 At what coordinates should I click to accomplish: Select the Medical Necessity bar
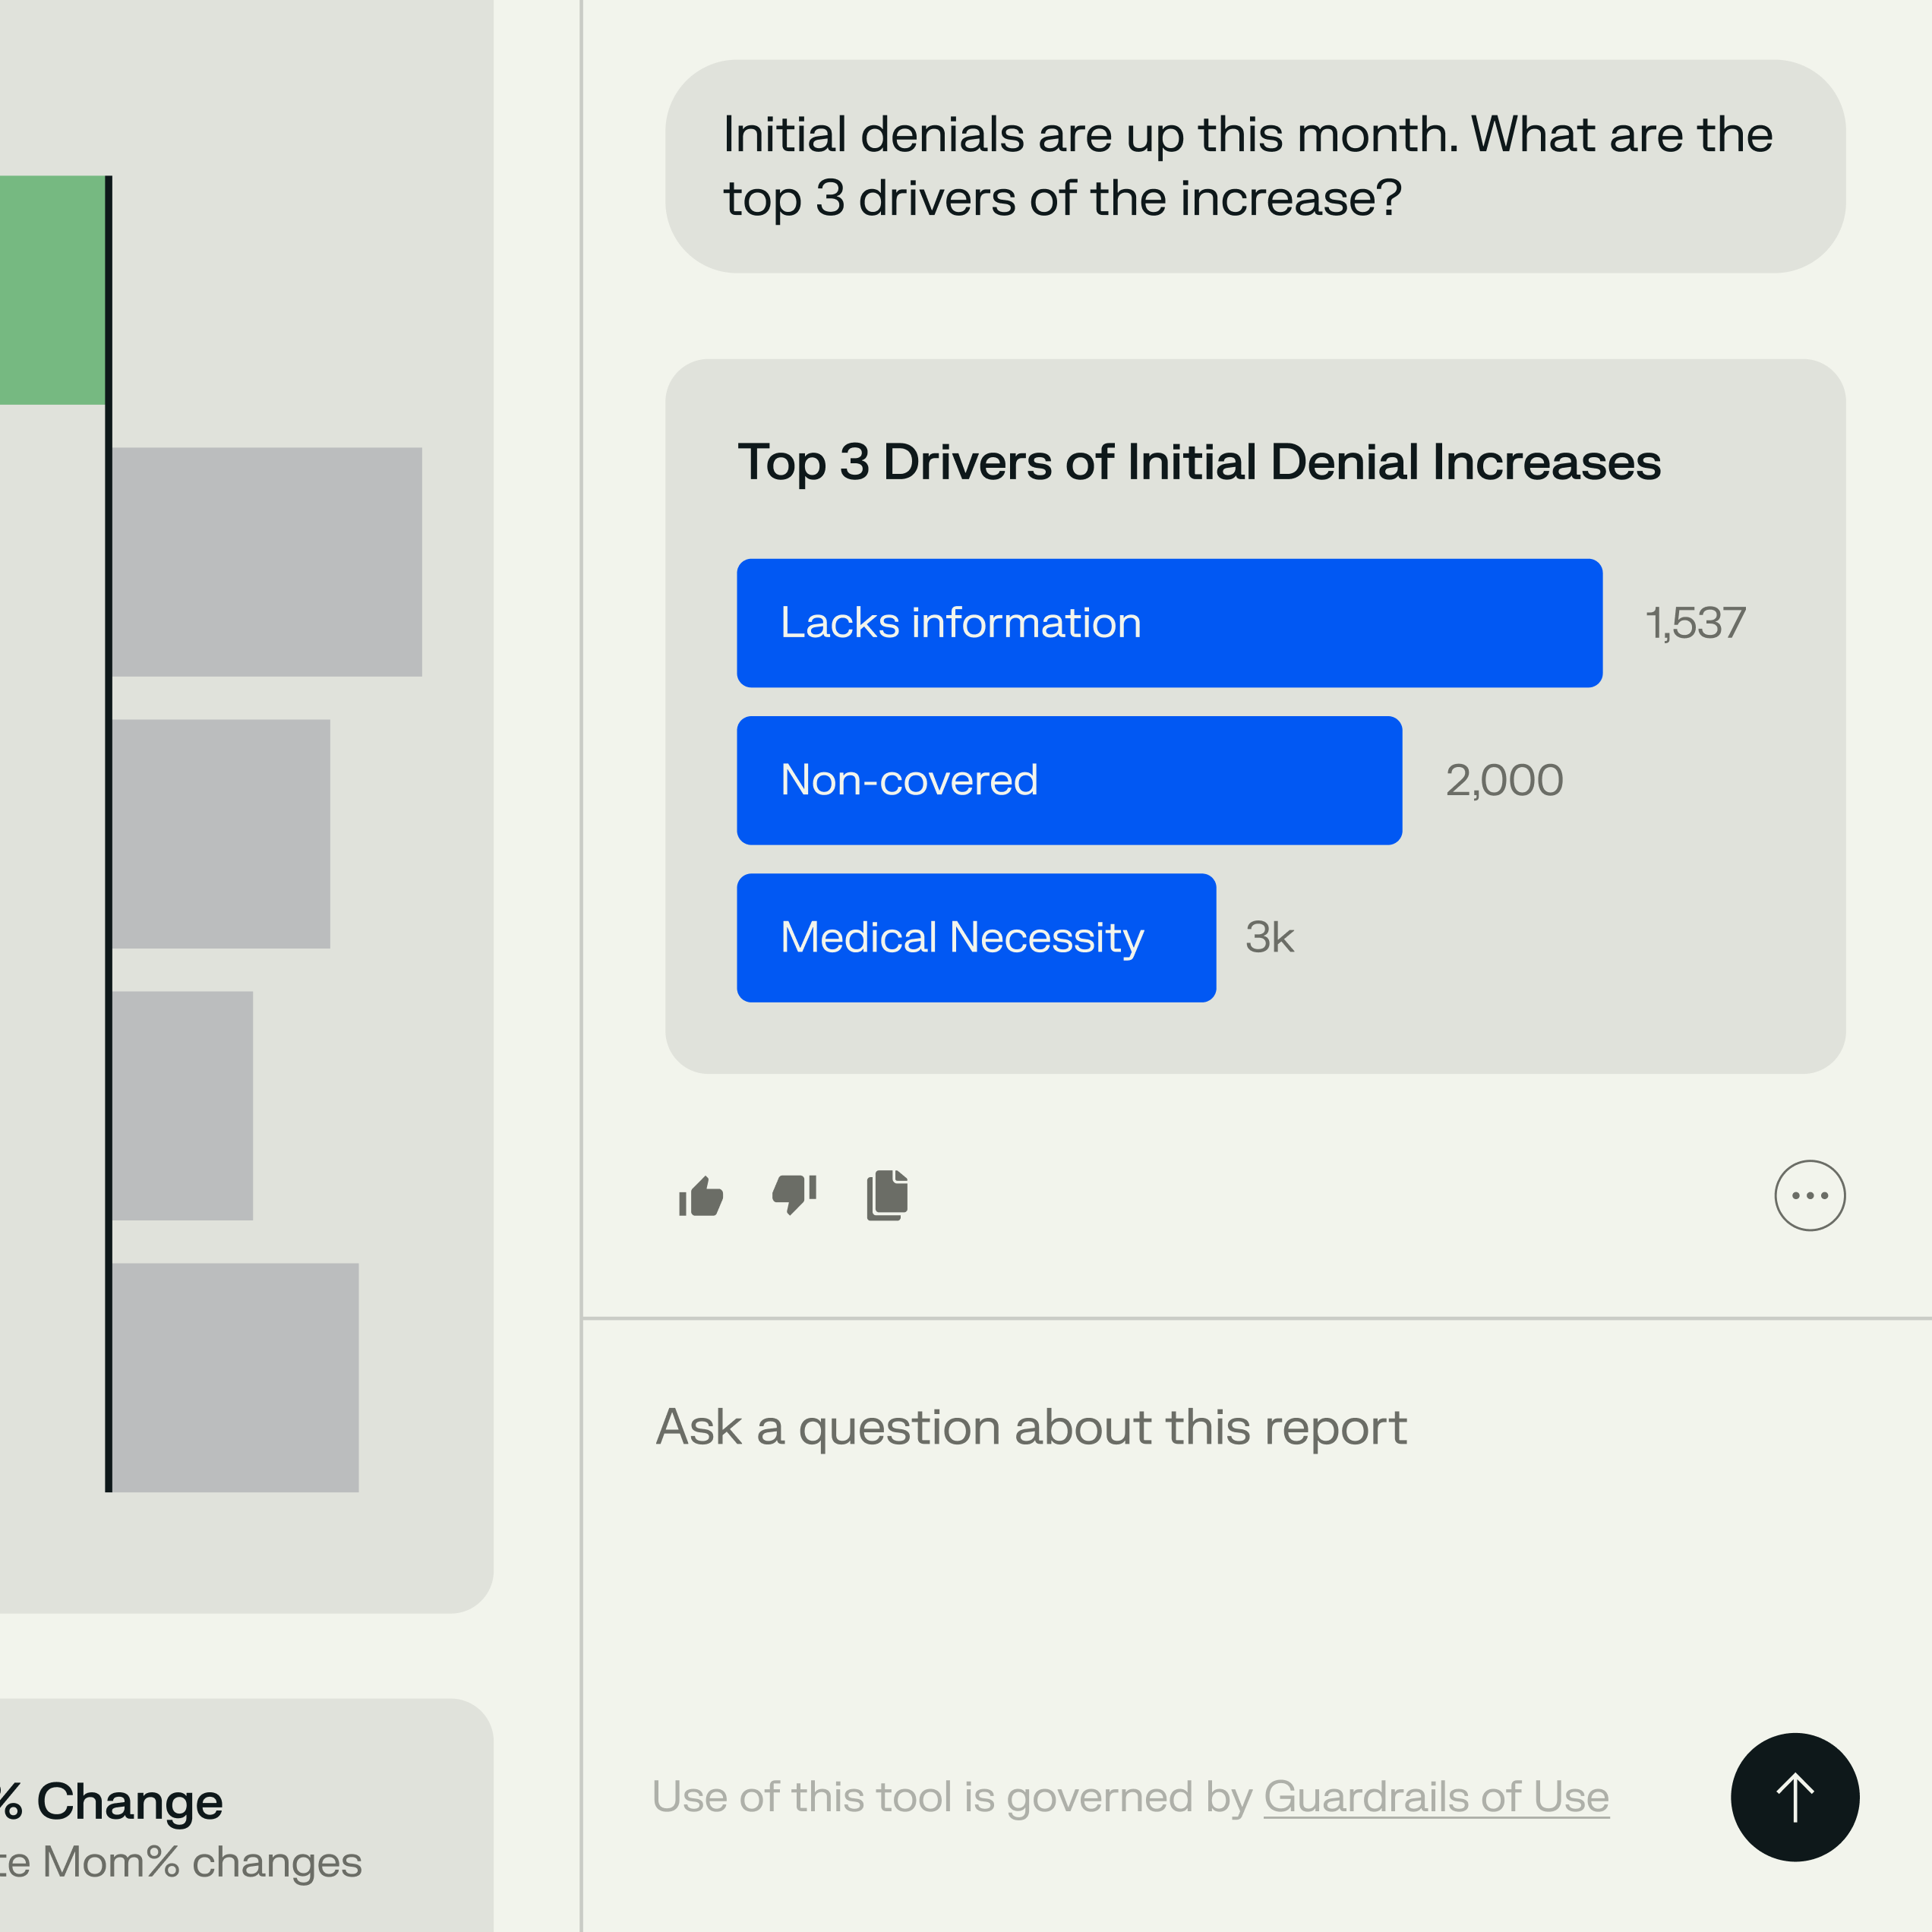pyautogui.click(x=976, y=938)
